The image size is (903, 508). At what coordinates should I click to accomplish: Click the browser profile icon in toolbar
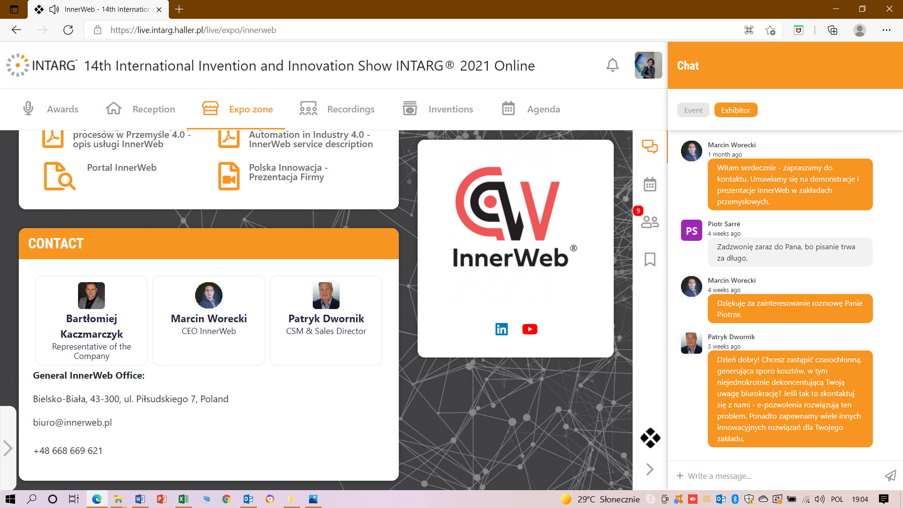coord(860,30)
